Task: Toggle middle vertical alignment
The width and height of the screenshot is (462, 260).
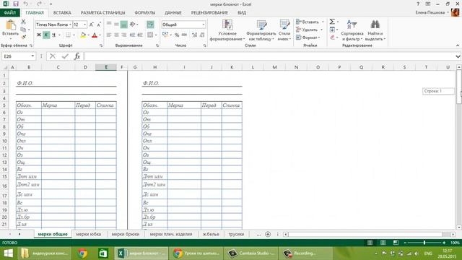Action: pyautogui.click(x=116, y=24)
